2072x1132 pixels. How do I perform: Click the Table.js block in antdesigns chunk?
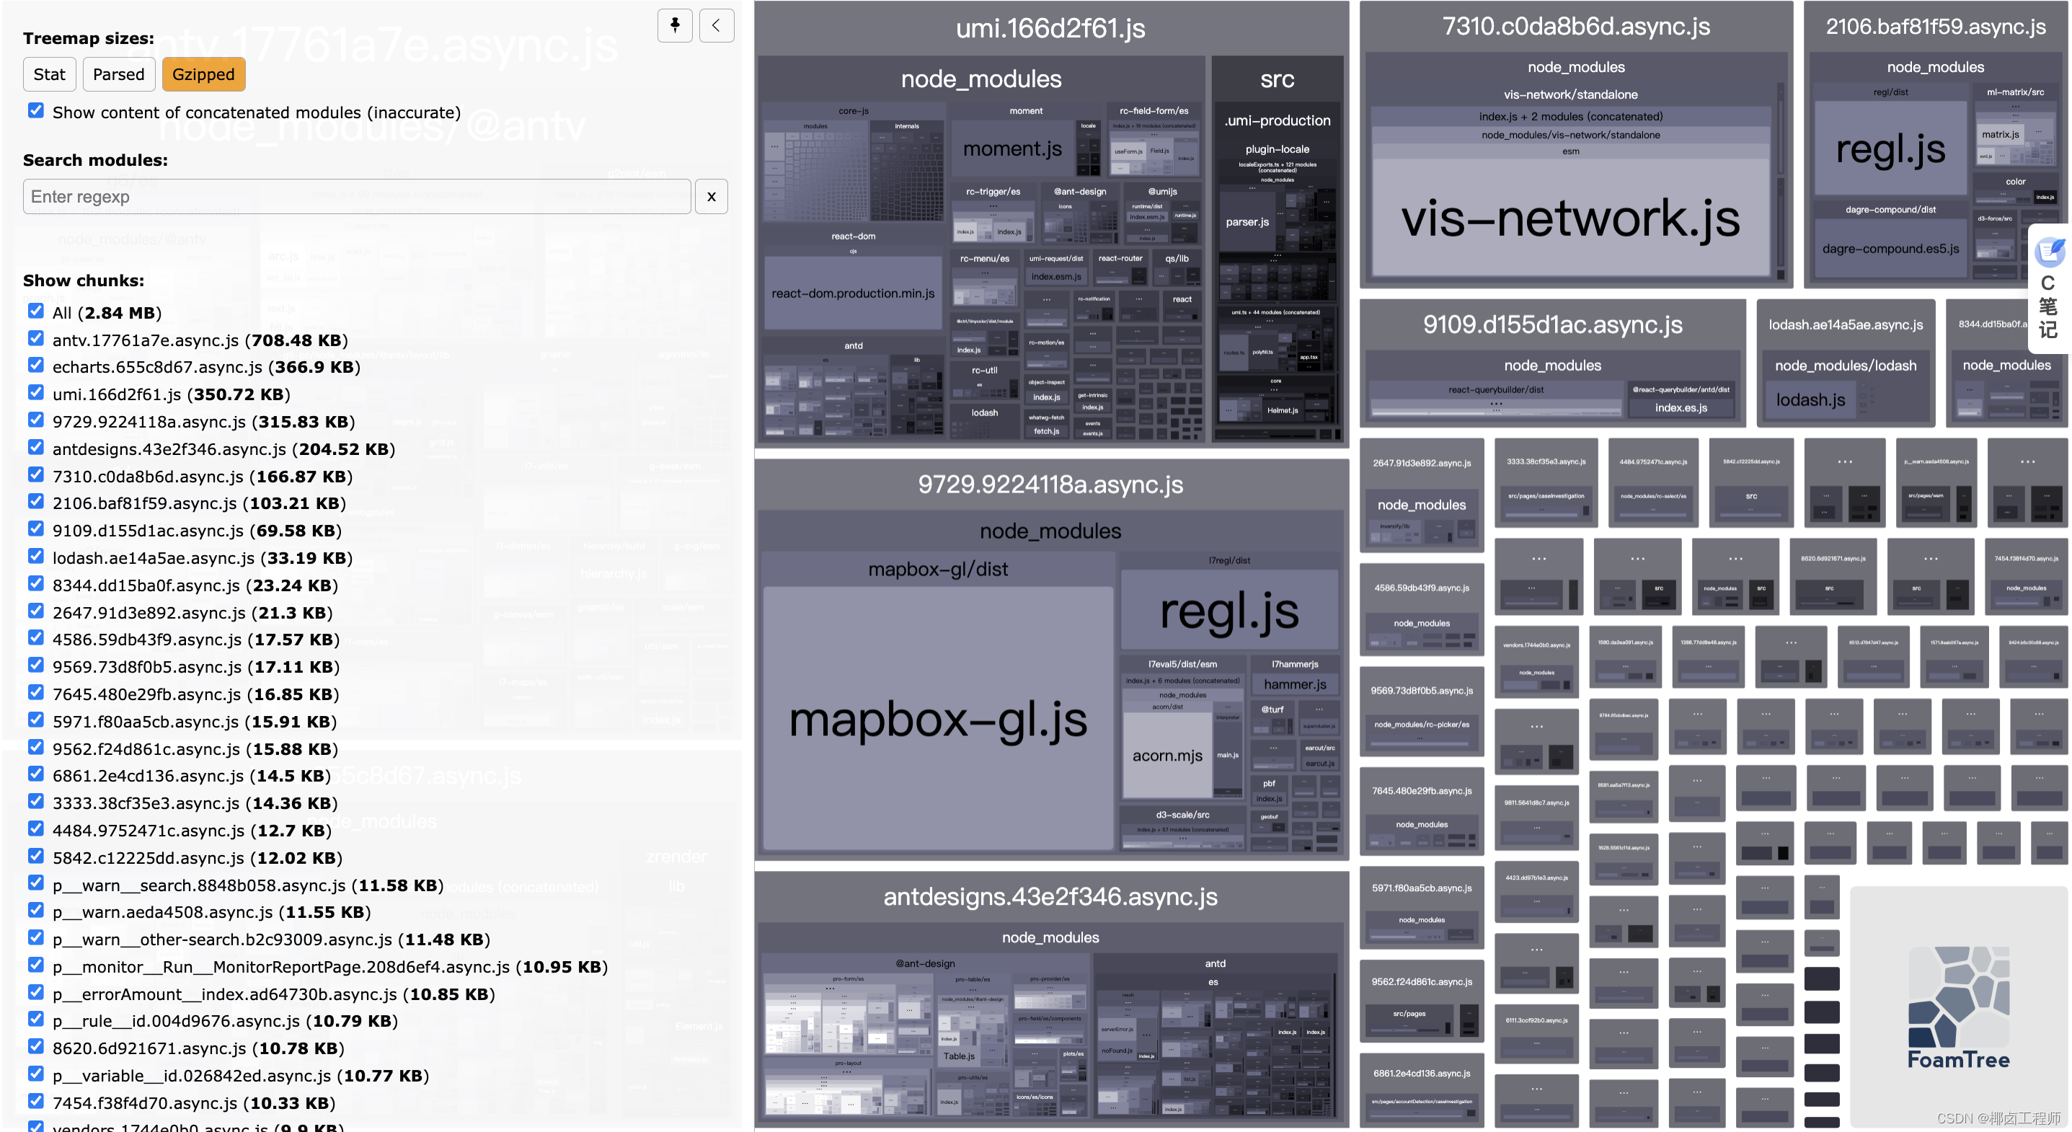(x=958, y=1056)
